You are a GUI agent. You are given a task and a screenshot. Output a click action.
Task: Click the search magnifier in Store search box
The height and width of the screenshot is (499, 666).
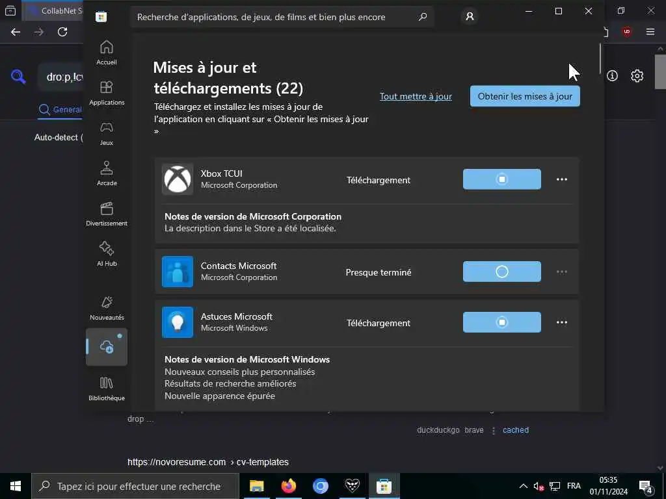coord(423,17)
